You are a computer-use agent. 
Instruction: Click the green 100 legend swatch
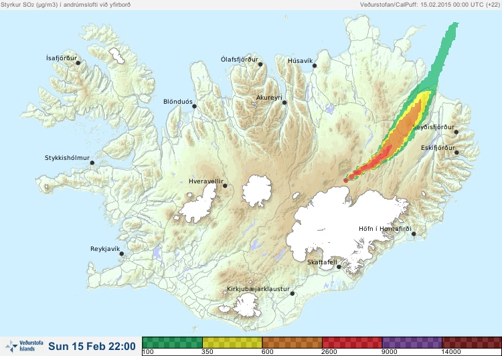click(x=172, y=342)
